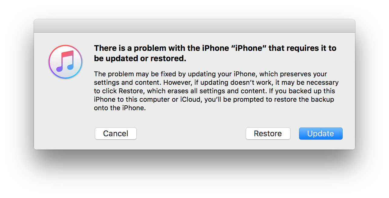This screenshot has width=389, height=198.
Task: Click the dialog's gray title bar
Action: 194,26
